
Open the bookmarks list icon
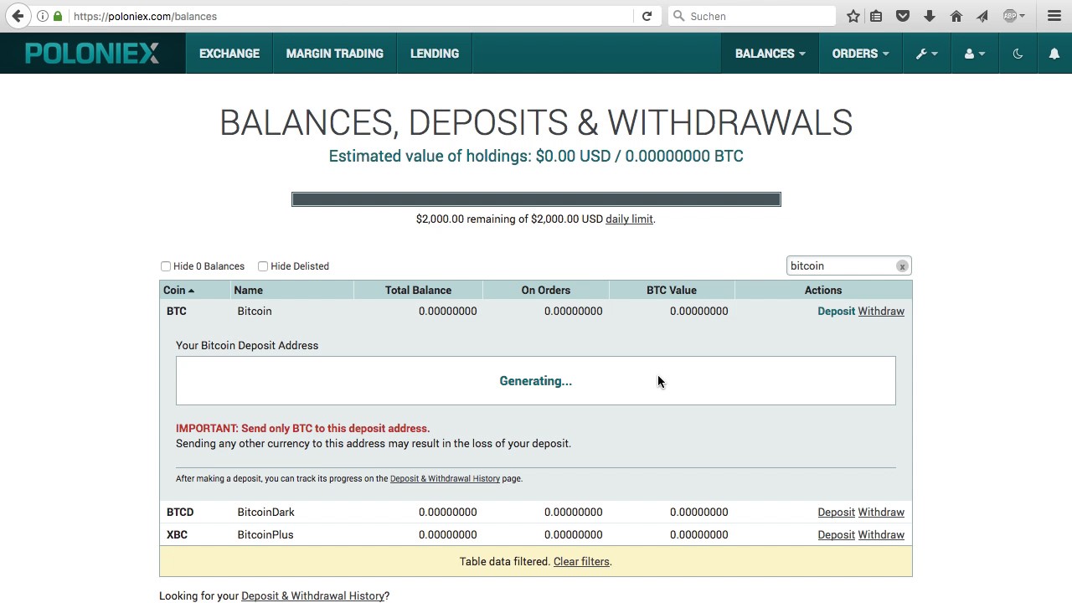876,16
